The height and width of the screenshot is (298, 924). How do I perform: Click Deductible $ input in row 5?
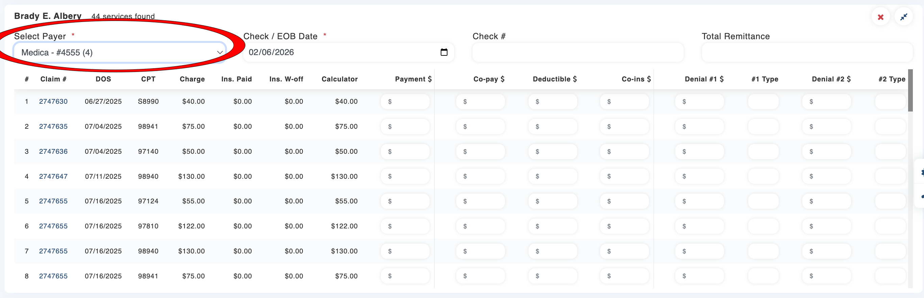553,201
